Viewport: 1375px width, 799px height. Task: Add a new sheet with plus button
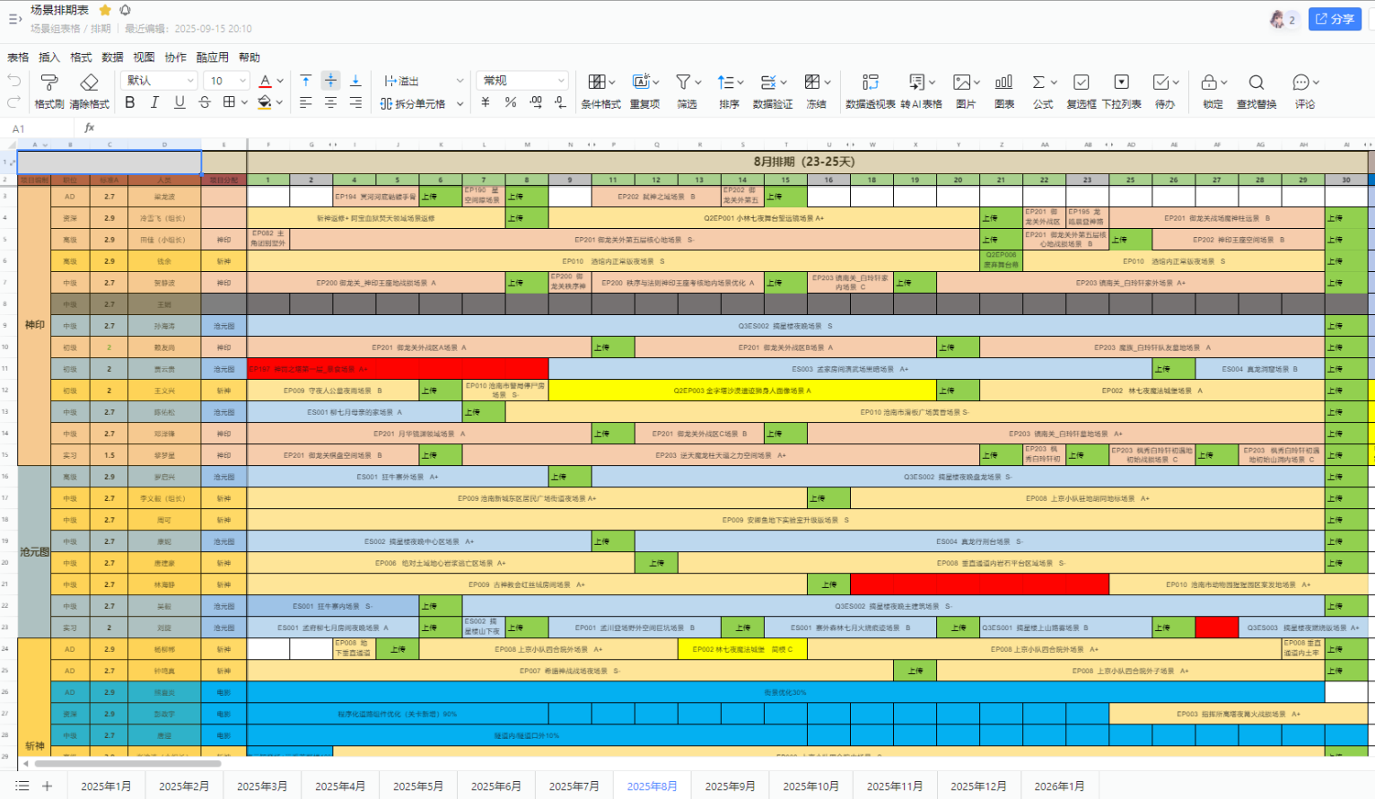[47, 786]
